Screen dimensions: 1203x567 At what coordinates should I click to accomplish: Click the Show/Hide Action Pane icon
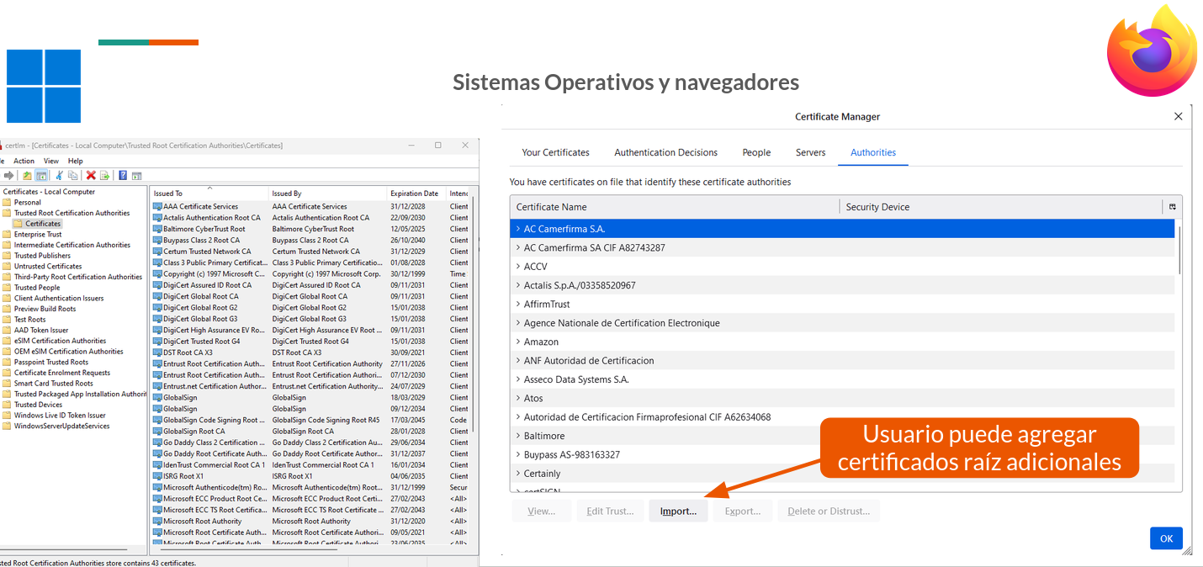136,175
